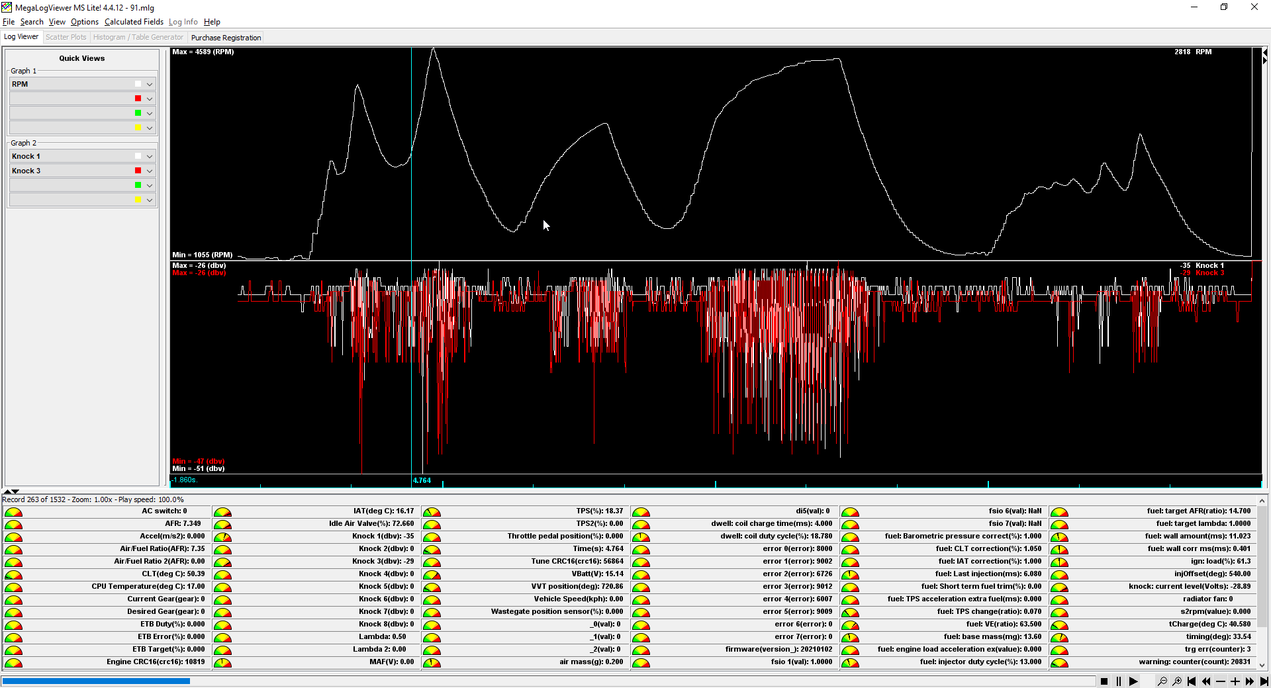Open the Options menu
1271x688 pixels.
(85, 22)
